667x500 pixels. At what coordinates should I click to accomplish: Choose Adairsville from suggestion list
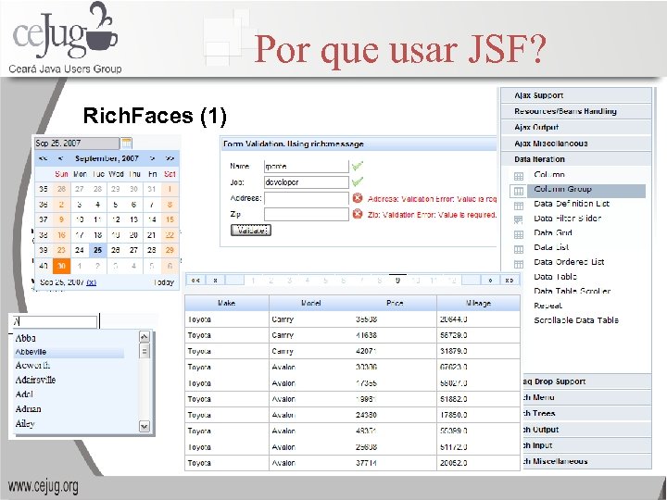point(36,380)
